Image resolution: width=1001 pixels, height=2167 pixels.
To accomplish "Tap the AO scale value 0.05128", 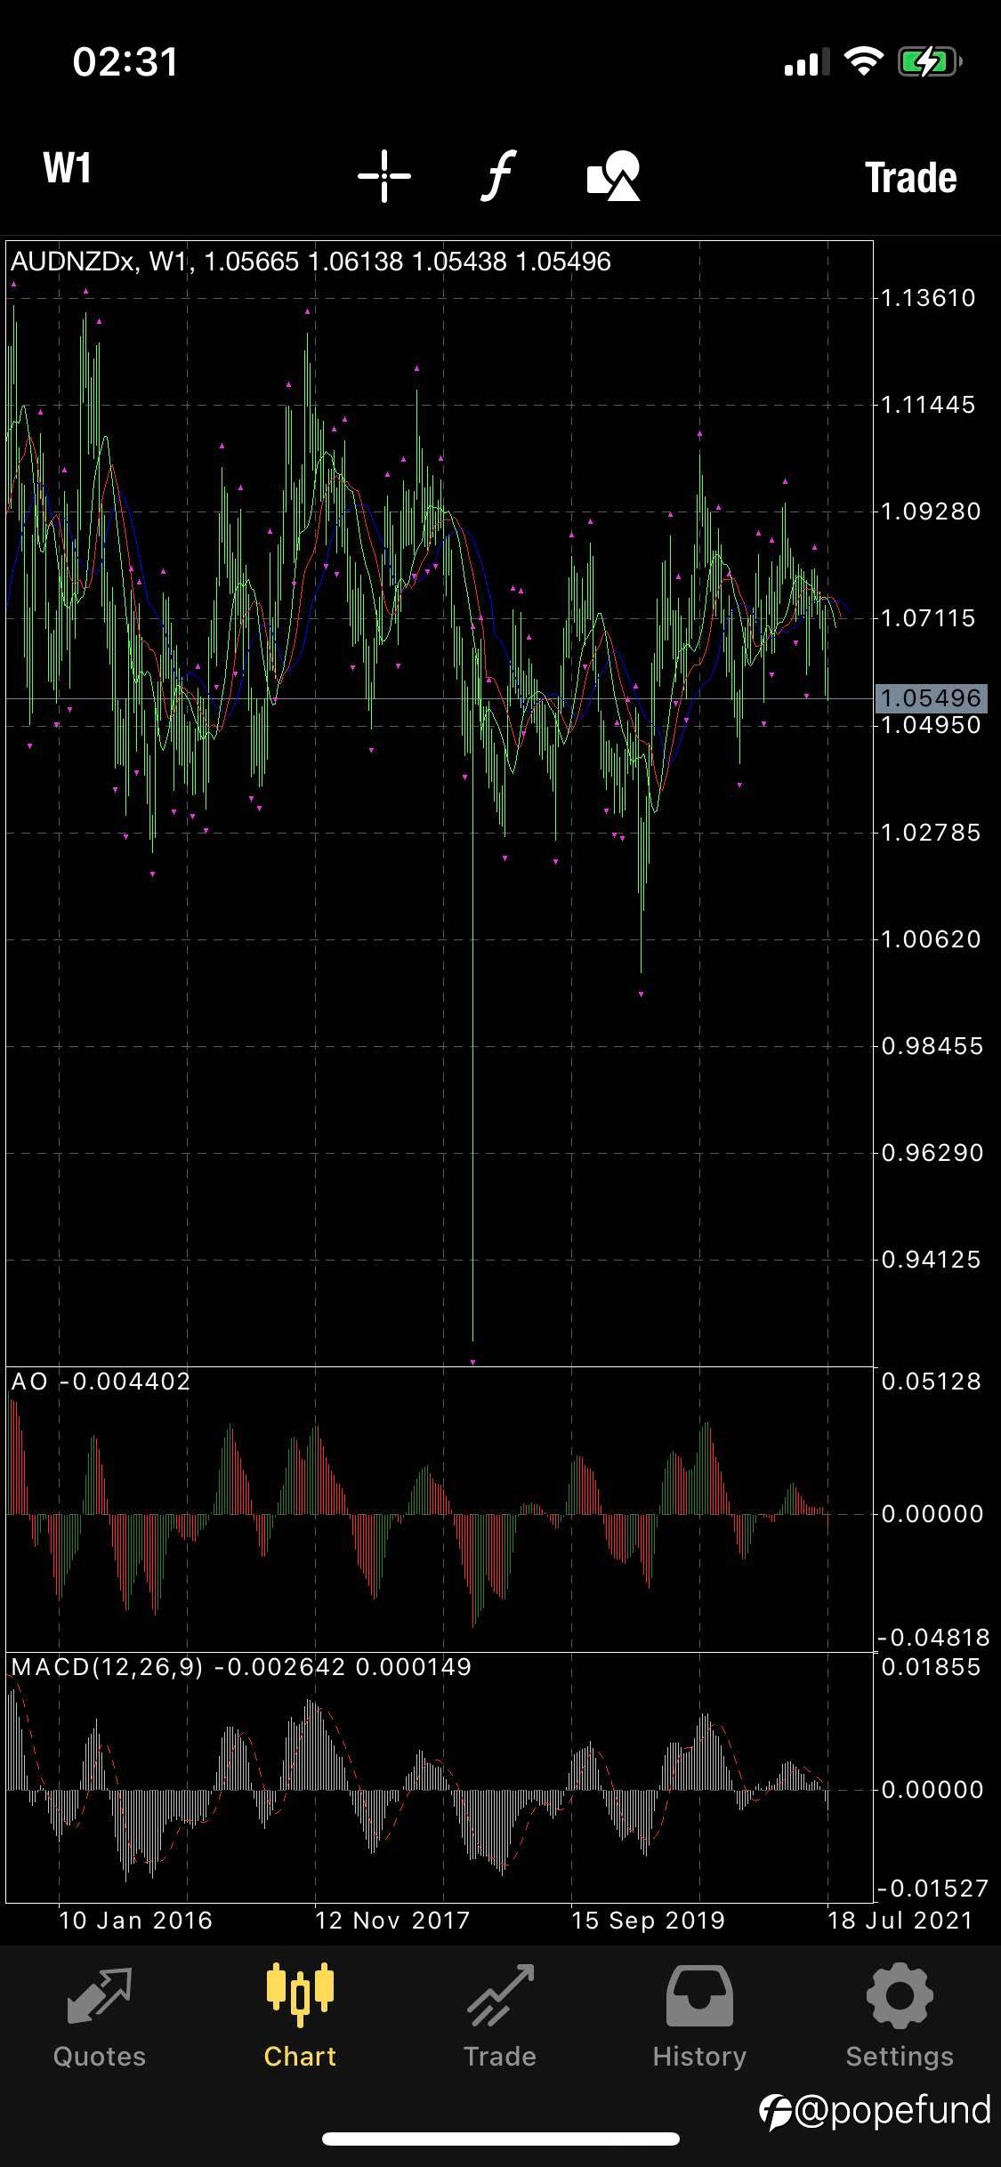I will pos(932,1382).
